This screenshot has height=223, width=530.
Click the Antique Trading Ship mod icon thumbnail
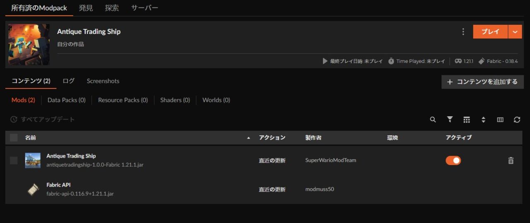coord(33,161)
